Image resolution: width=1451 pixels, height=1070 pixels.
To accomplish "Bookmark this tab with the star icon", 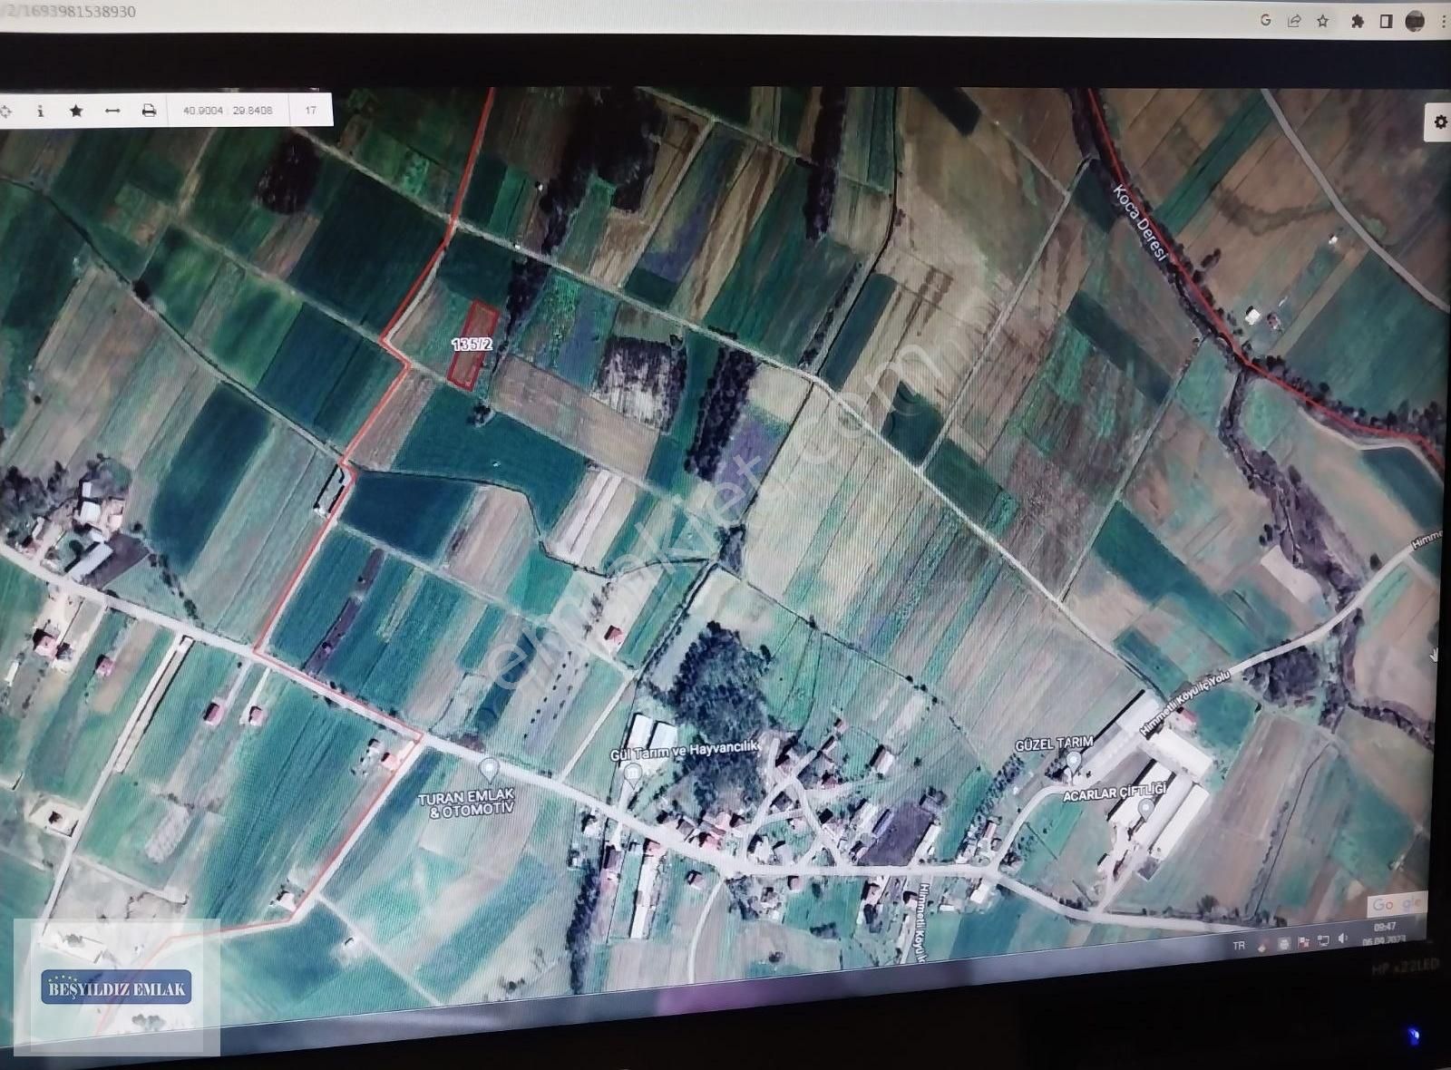I will [1322, 21].
